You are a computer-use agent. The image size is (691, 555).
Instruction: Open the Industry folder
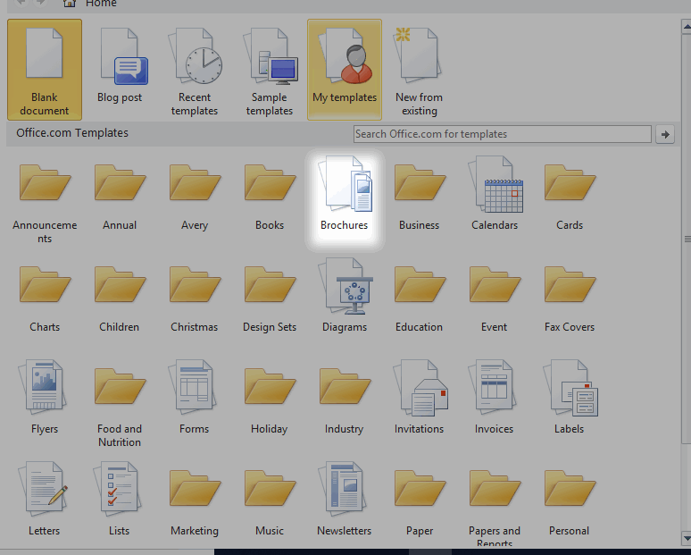tap(345, 399)
